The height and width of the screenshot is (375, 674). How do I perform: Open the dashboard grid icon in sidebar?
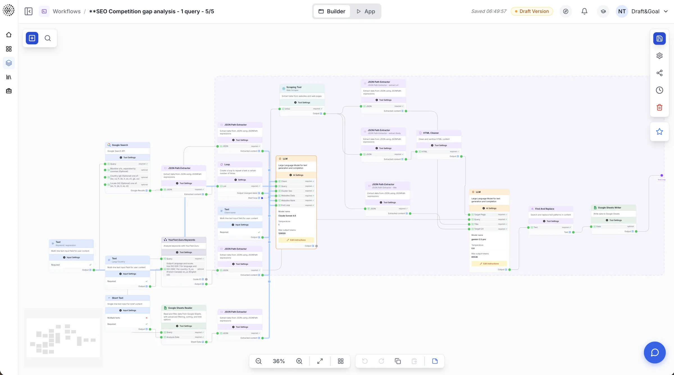9,49
